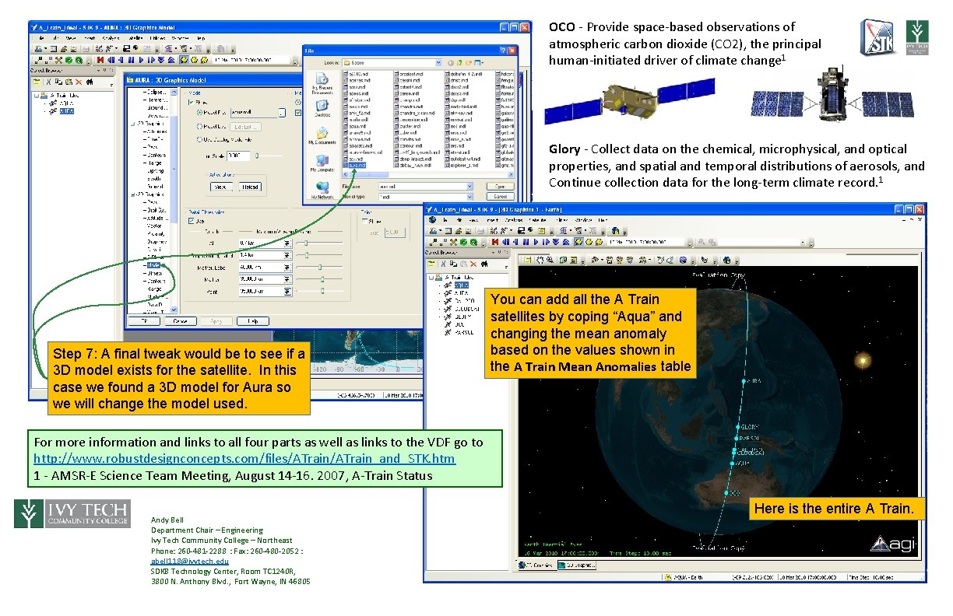Select the binoculars find icon in Object Browser
The image size is (953, 616).
click(90, 81)
